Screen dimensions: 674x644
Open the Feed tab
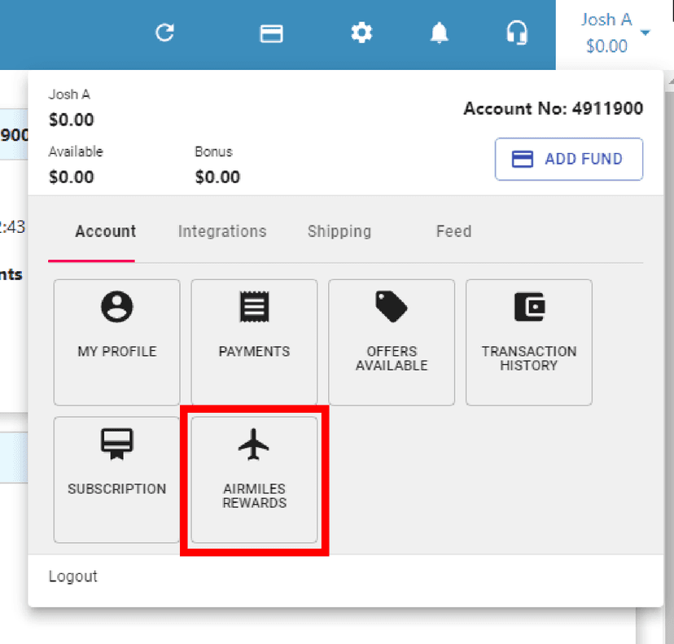coord(453,231)
